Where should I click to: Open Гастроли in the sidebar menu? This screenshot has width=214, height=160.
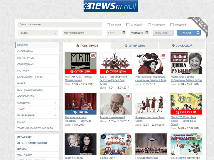pyautogui.click(x=37, y=70)
